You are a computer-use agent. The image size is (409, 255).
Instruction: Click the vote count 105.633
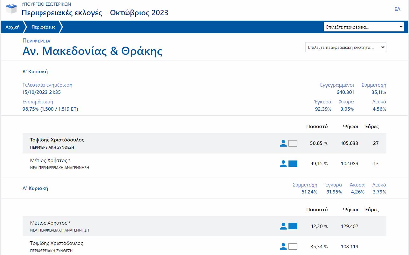[x=349, y=143]
